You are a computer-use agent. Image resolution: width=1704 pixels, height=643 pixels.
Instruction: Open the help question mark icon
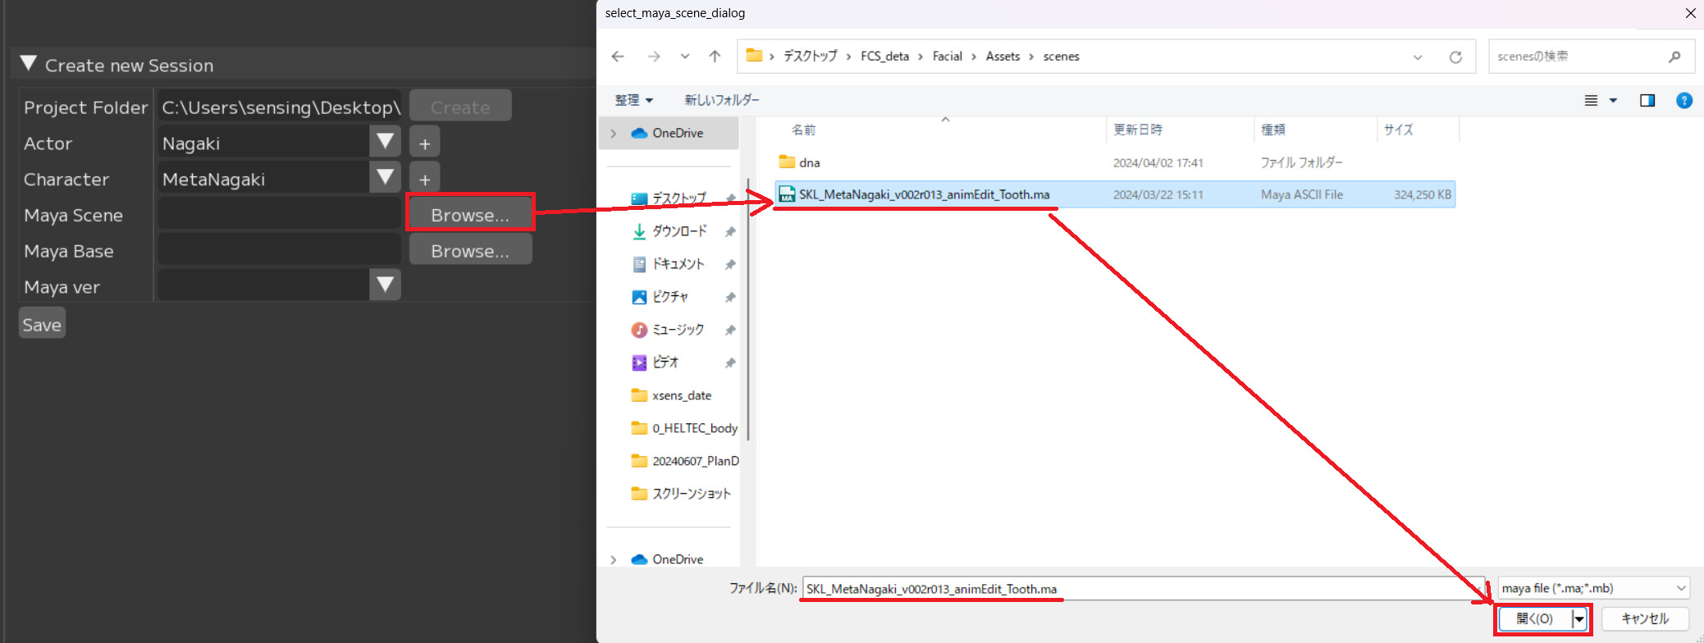coord(1683,100)
